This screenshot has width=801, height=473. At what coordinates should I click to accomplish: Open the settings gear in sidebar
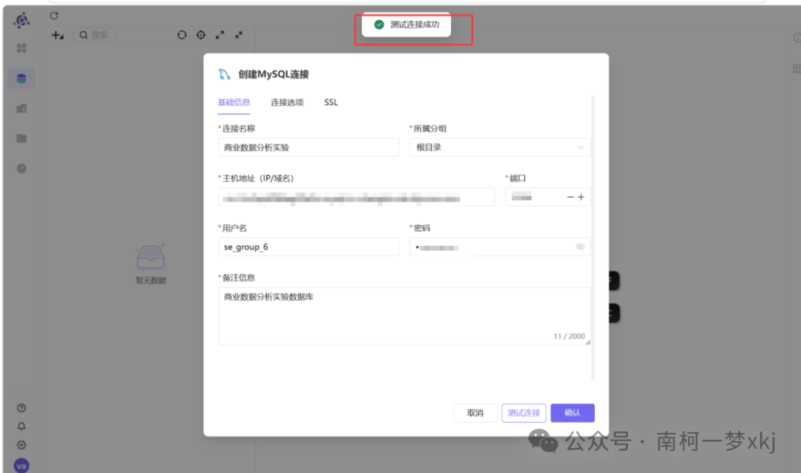22,445
